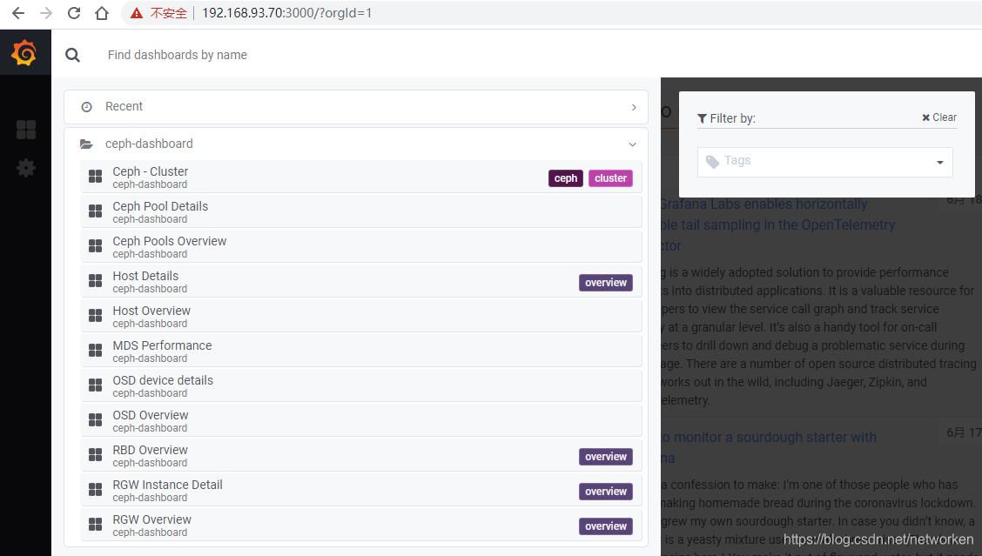Filter by the ceph tag
Viewport: 982px width, 556px height.
[x=566, y=178]
